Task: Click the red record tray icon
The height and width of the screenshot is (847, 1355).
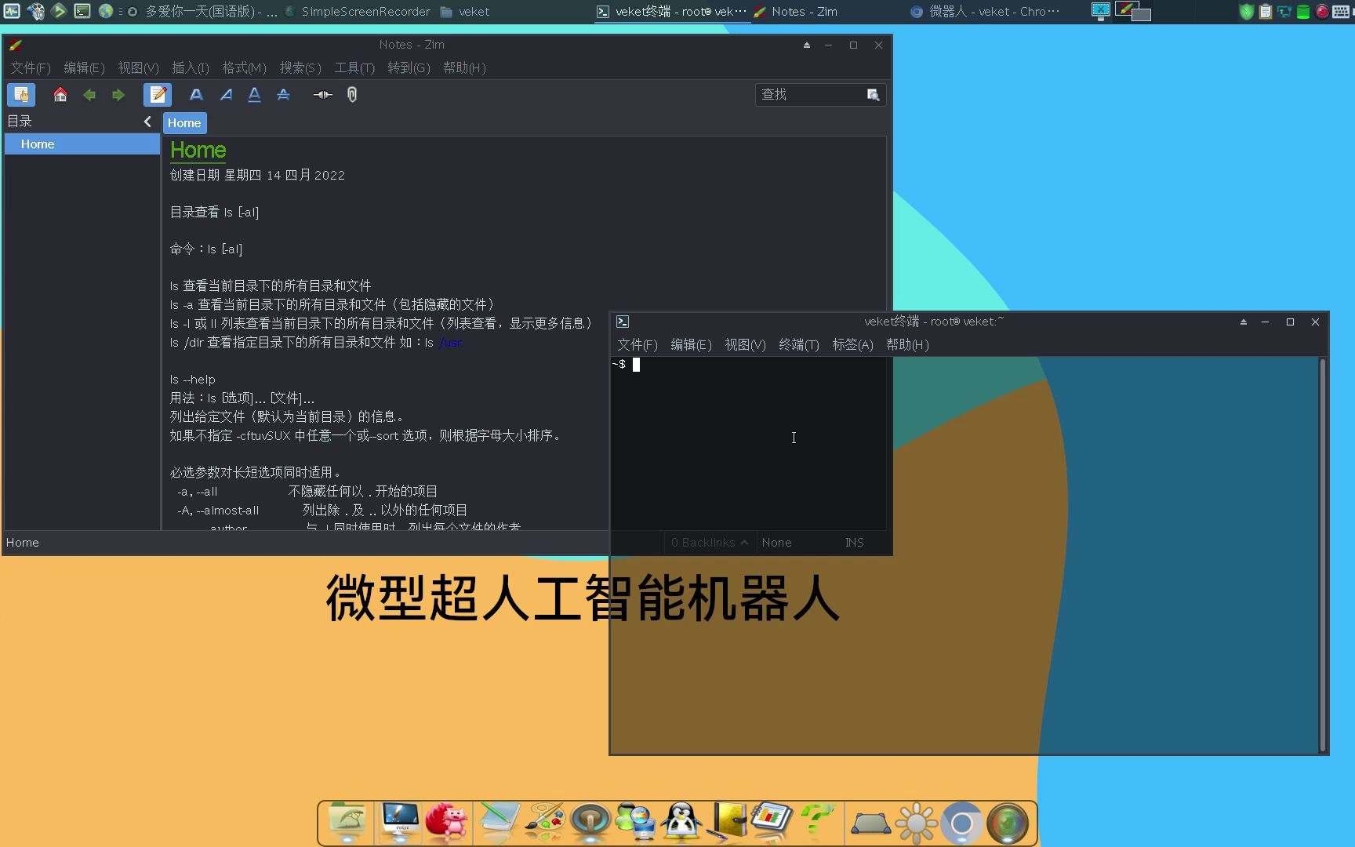Action: coord(1322,12)
